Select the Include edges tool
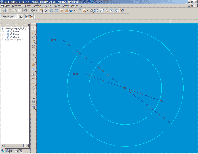The height and width of the screenshot is (154, 198). [x=33, y=65]
